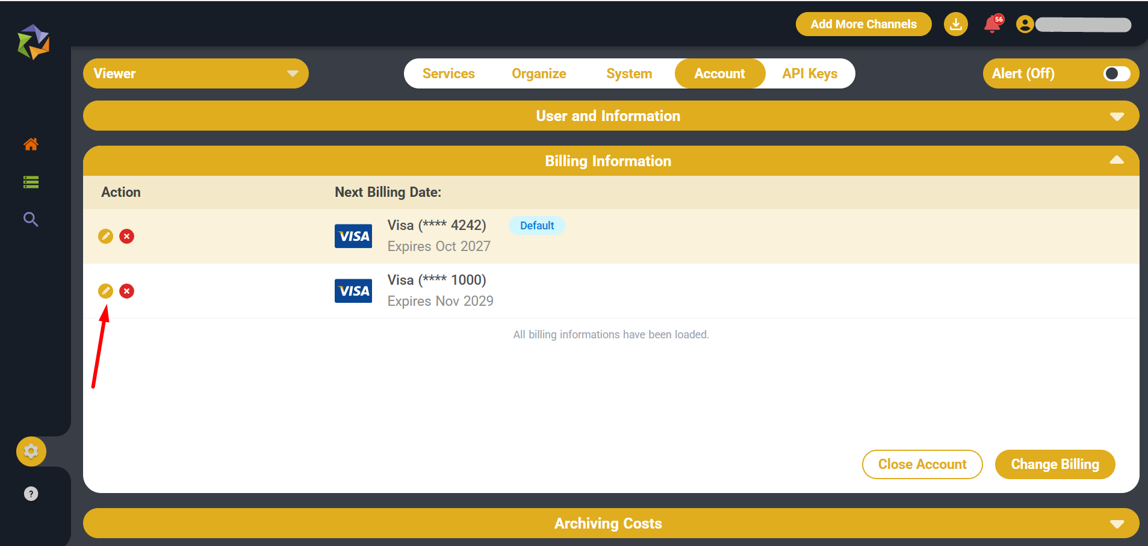The height and width of the screenshot is (546, 1148).
Task: Delete the Visa 1000 card
Action: tap(126, 291)
